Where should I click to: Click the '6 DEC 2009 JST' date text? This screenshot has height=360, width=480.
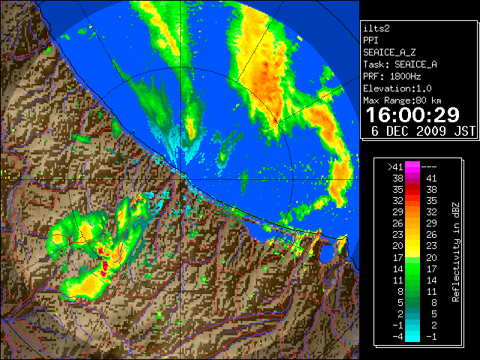tap(423, 131)
